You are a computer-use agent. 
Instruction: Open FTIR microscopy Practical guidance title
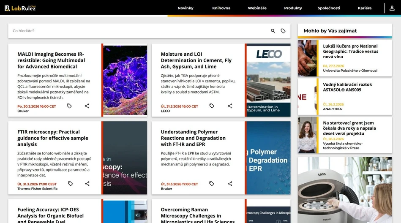[x=53, y=138]
